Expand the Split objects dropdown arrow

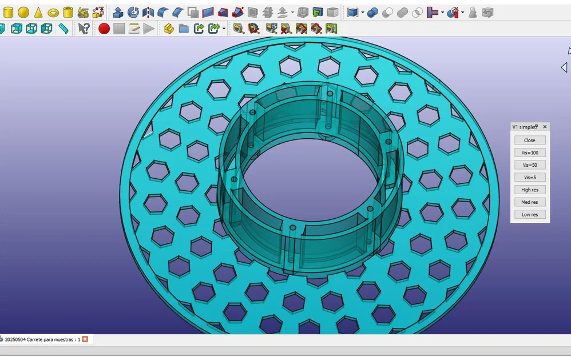462,13
